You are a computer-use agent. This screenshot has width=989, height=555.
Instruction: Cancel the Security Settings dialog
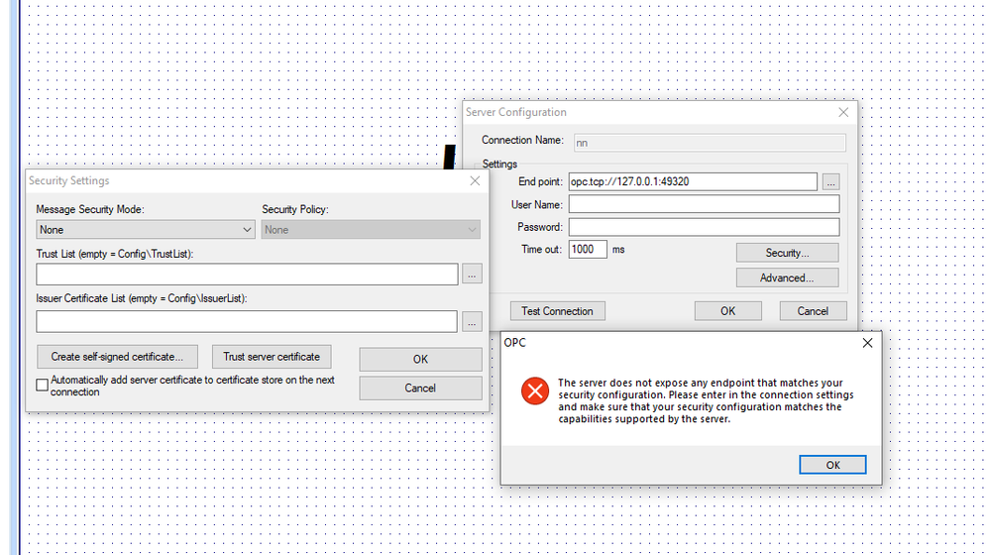click(x=420, y=388)
